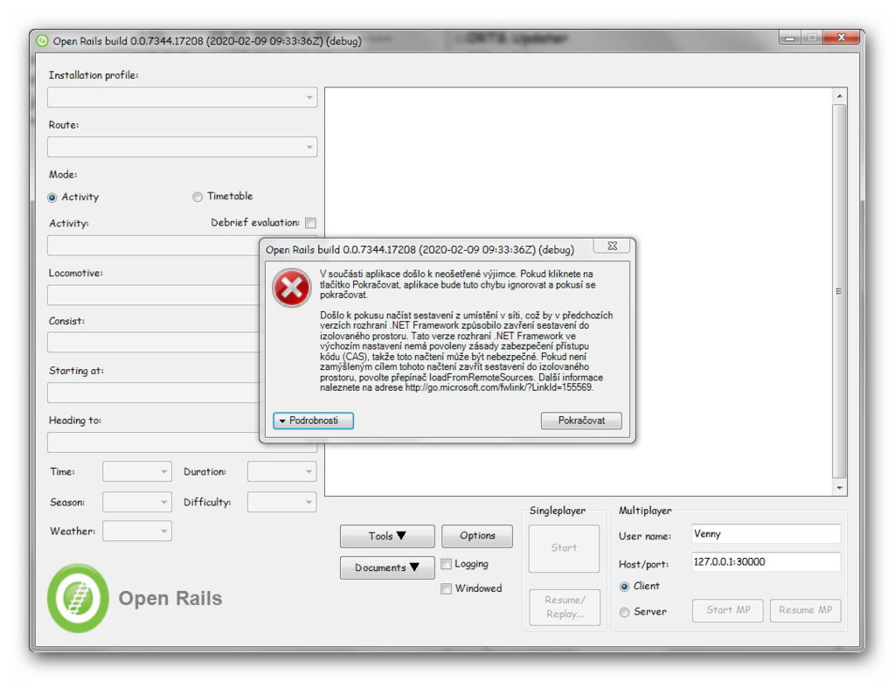Open the Starting at combo box

153,393
